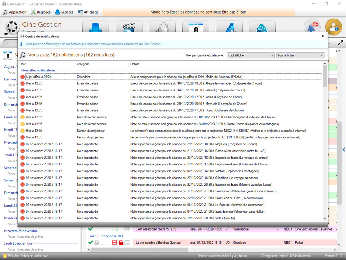This screenshot has width=346, height=260.
Task: Select the Villefort 14/10/2020 erreur de caisse notification
Action: click(171, 90)
